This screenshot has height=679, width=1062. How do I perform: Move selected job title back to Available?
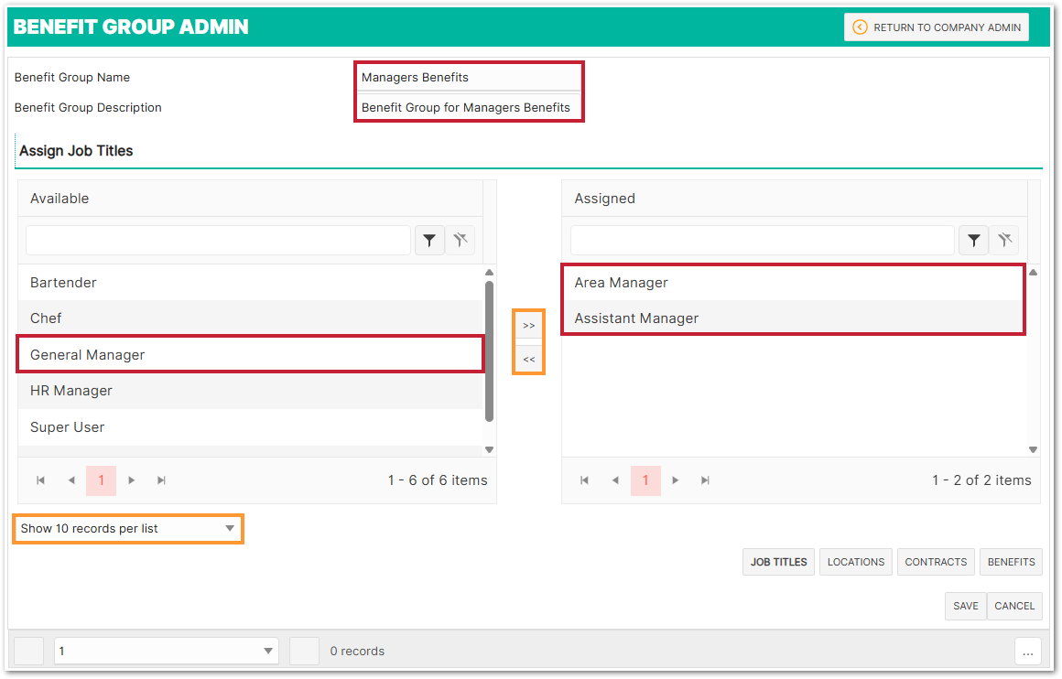pyautogui.click(x=528, y=360)
